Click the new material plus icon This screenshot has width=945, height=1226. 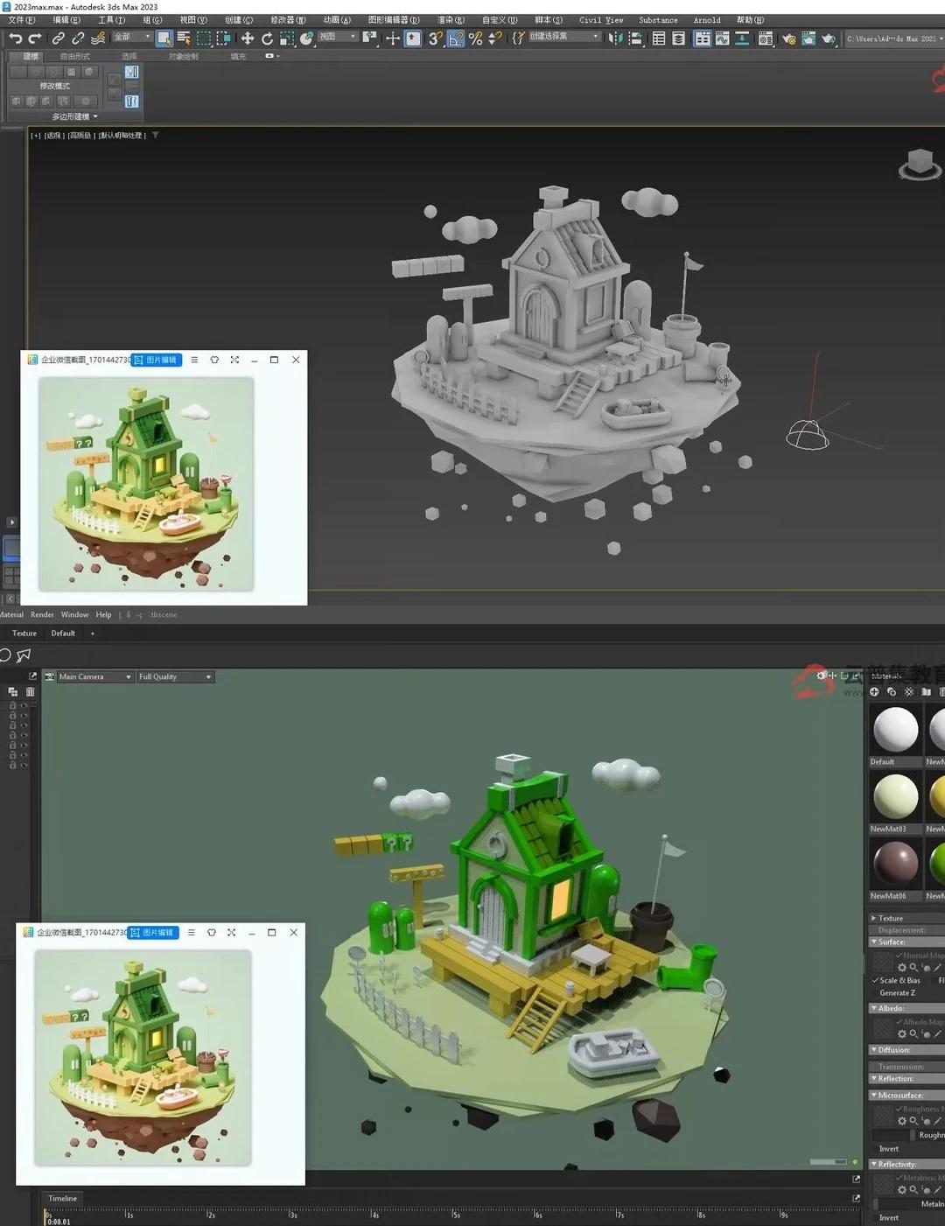(x=874, y=691)
